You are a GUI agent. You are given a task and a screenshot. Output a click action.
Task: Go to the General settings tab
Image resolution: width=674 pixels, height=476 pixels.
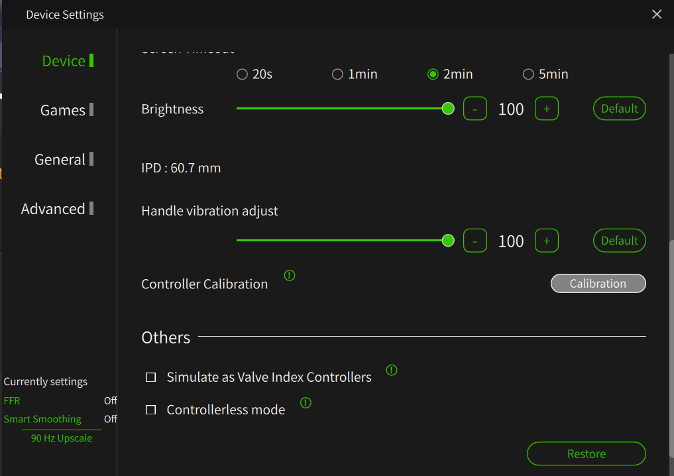point(60,159)
